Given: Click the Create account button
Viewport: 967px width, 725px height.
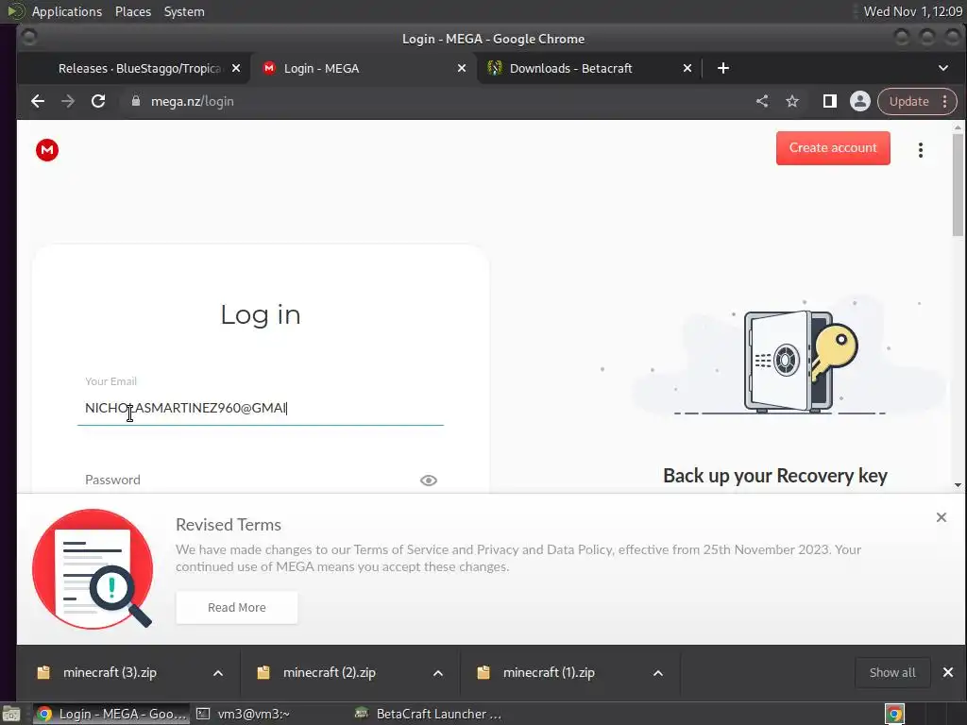Looking at the screenshot, I should (x=833, y=148).
